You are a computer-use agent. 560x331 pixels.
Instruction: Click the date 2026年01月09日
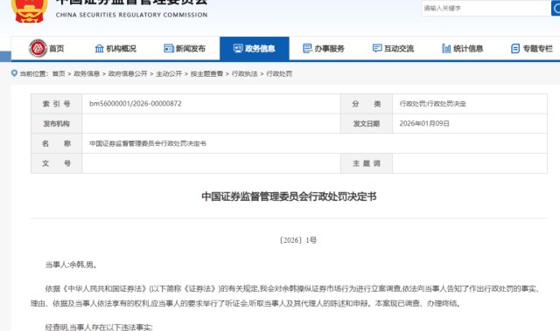424,124
